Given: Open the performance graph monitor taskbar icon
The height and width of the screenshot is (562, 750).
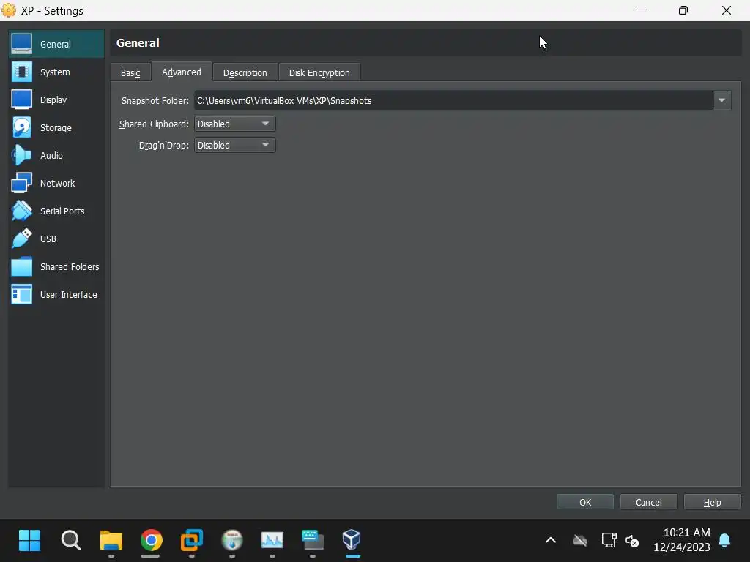Looking at the screenshot, I should coord(272,541).
